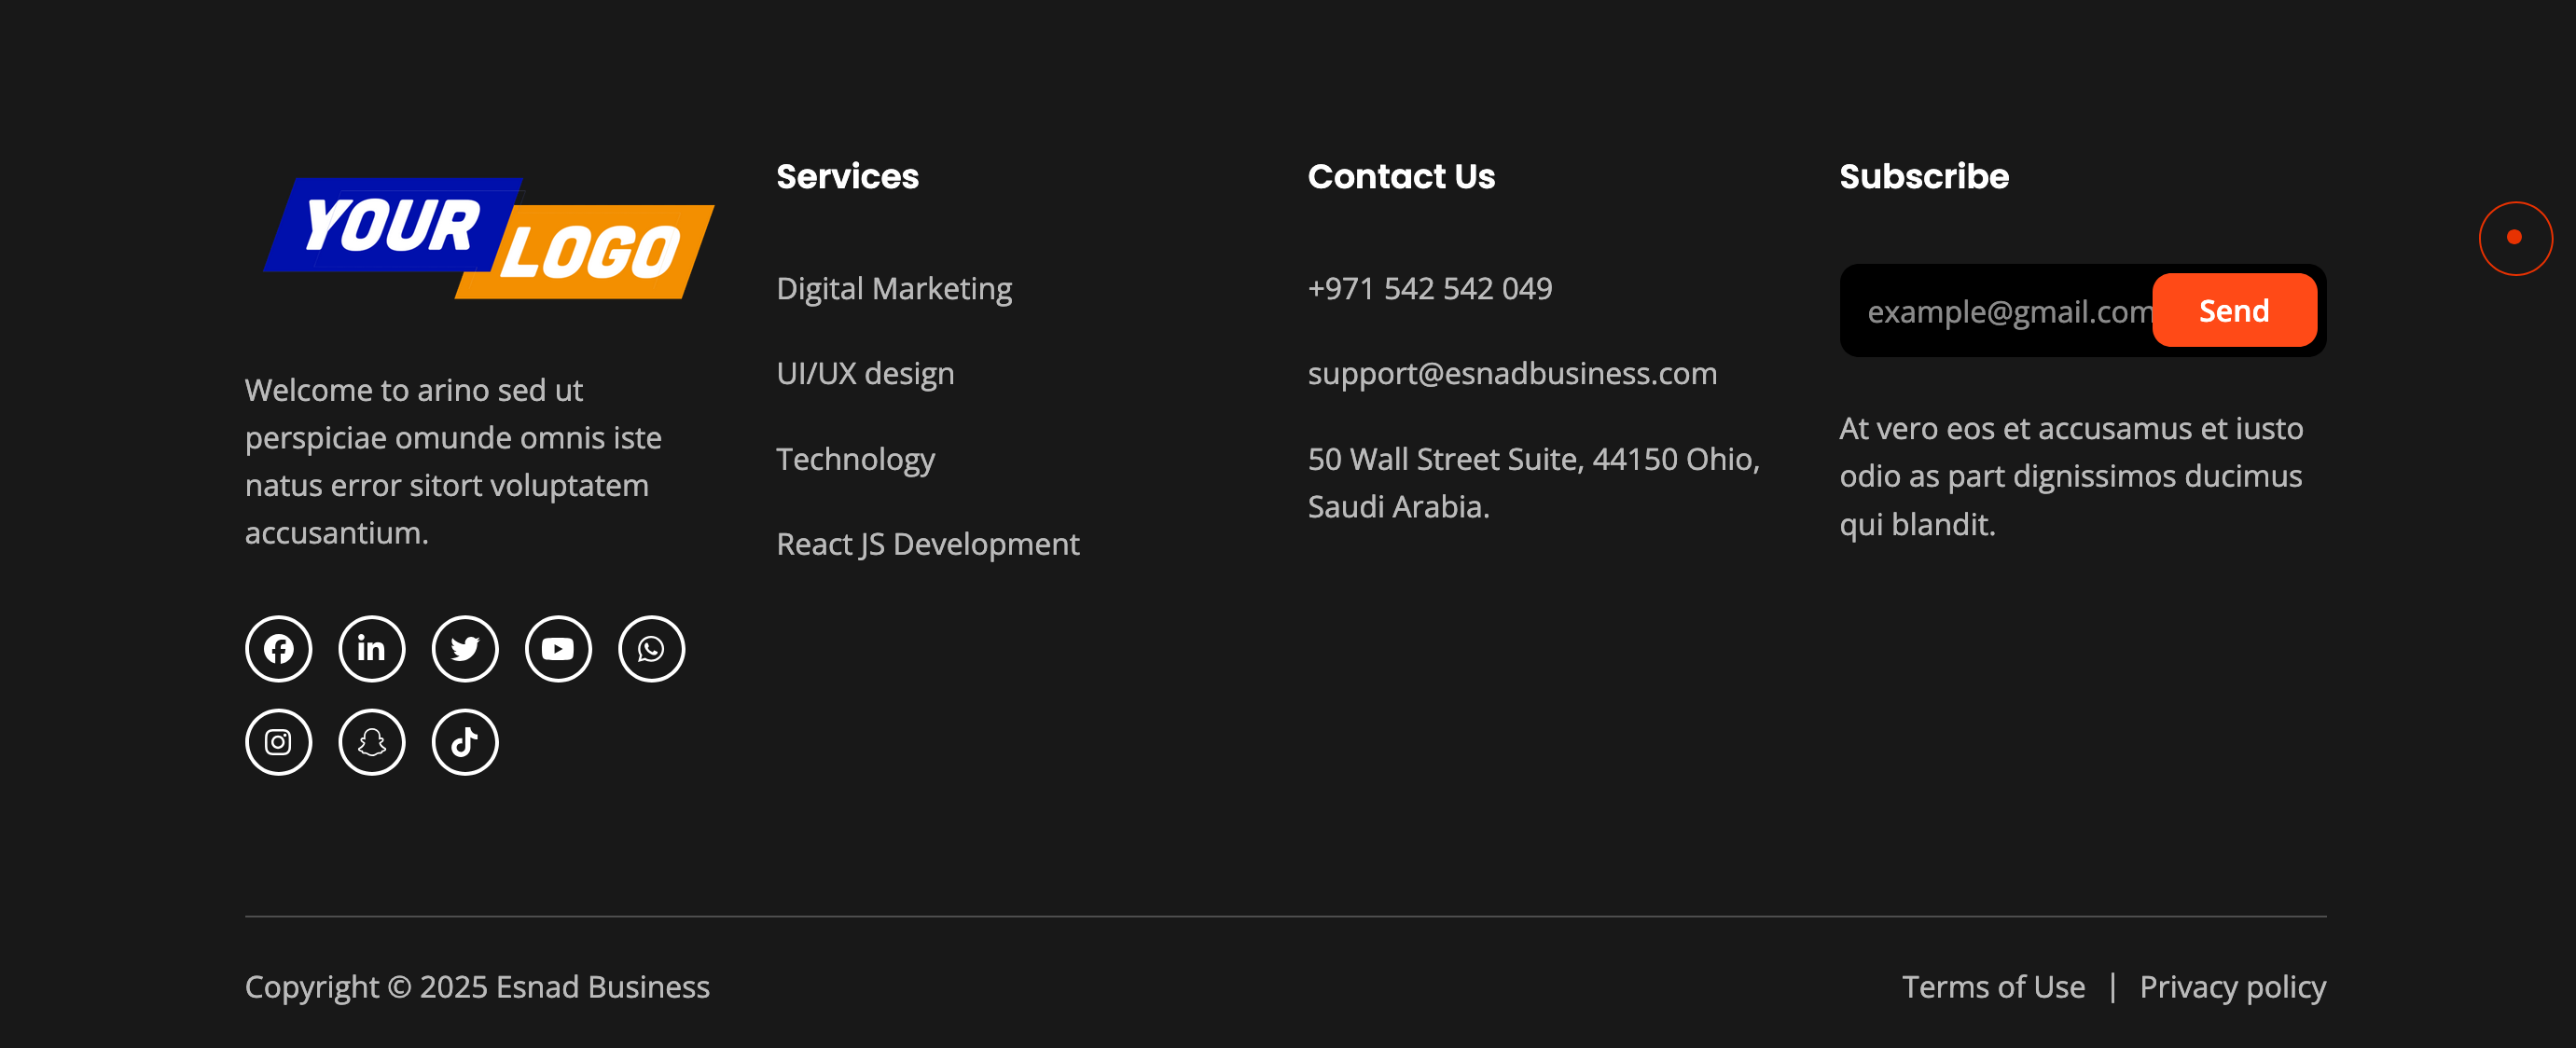Click the Your Logo image
This screenshot has width=2576, height=1048.
tap(488, 238)
